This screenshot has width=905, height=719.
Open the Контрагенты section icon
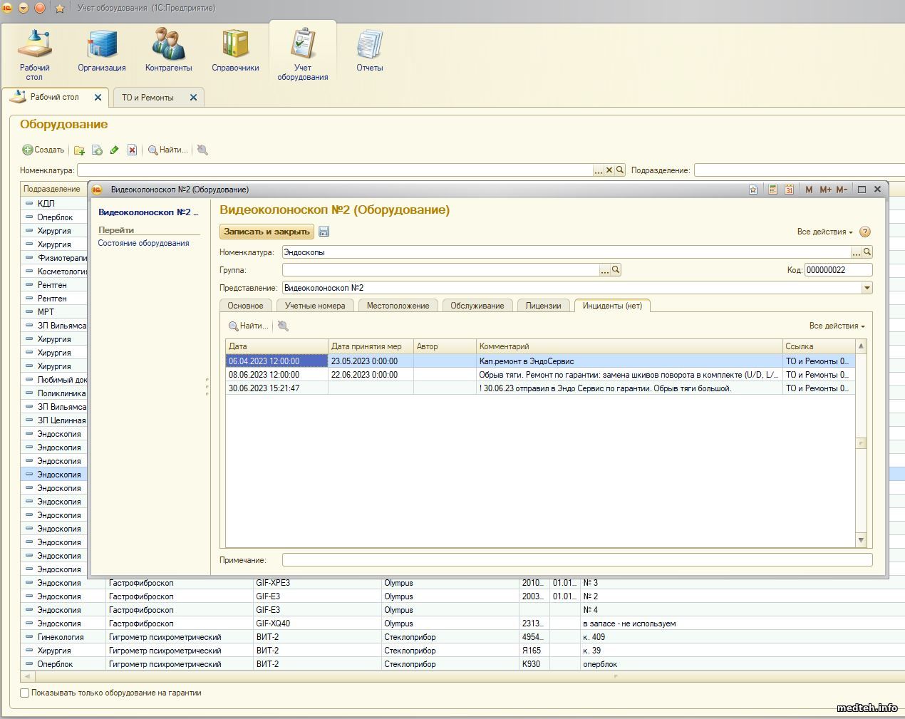pos(168,51)
